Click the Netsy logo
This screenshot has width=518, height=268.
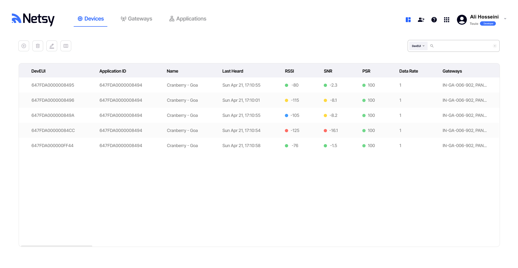tap(33, 19)
